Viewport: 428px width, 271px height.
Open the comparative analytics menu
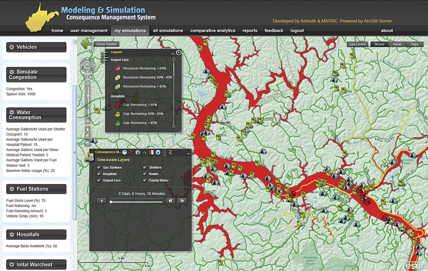pyautogui.click(x=212, y=31)
